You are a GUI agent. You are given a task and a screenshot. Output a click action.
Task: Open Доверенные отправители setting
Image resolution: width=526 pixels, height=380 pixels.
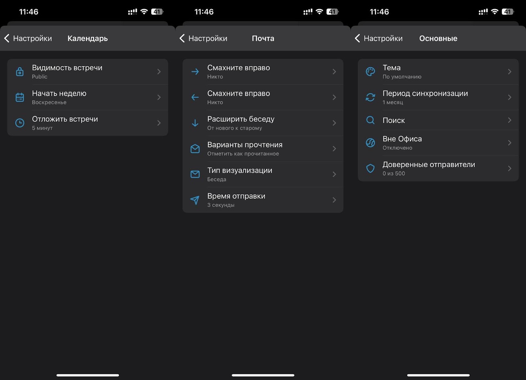point(438,168)
